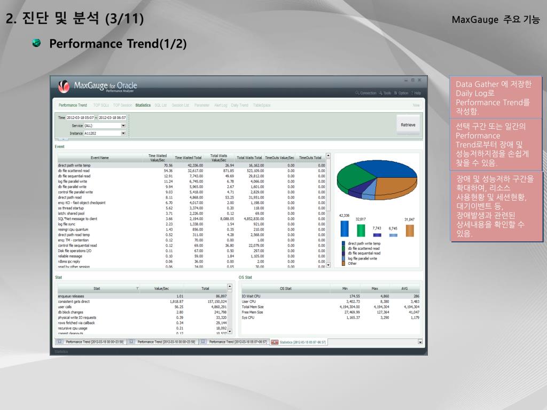Click legend swatch for log file parallel write
547x410 pixels.
343,258
